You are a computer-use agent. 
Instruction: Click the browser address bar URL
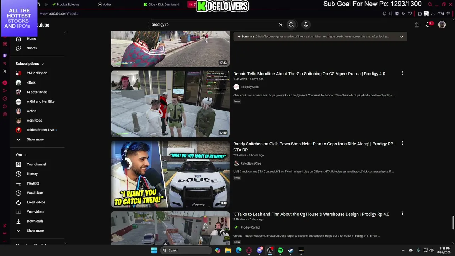click(59, 14)
